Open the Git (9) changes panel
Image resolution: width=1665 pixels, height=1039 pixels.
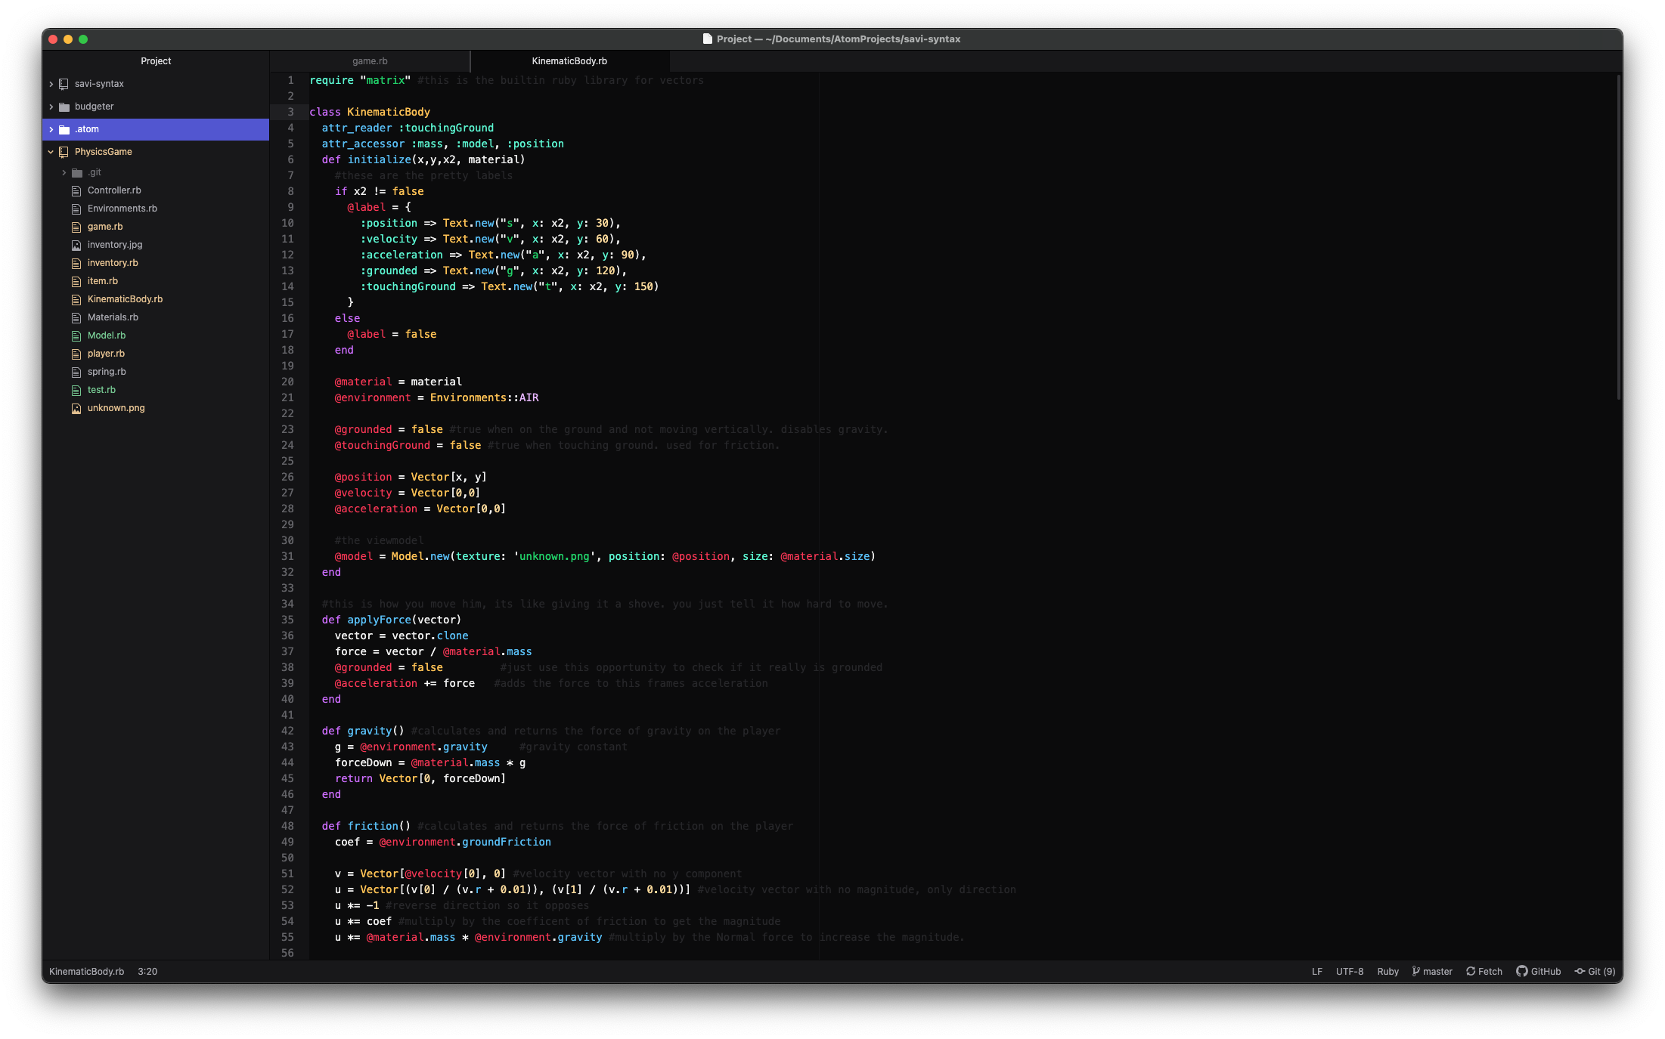tap(1595, 971)
